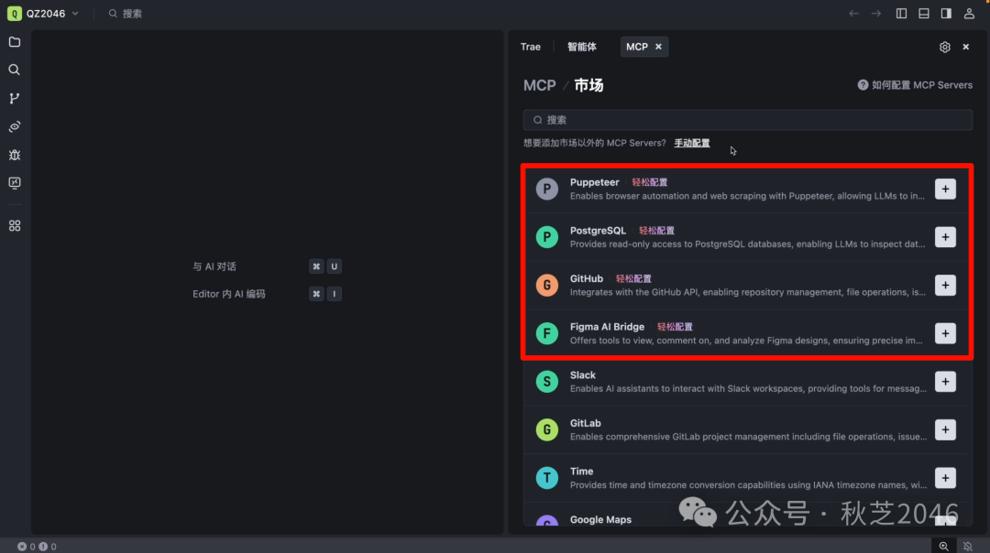
Task: Add the Puppeteer MCP server
Action: [x=945, y=190]
